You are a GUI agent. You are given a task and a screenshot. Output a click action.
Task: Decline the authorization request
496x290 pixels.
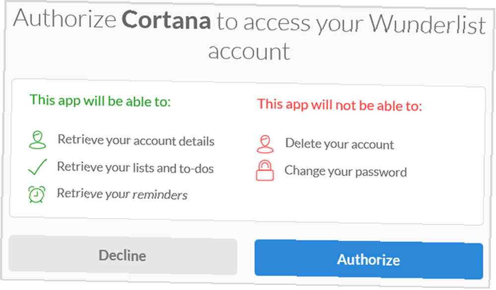(123, 255)
